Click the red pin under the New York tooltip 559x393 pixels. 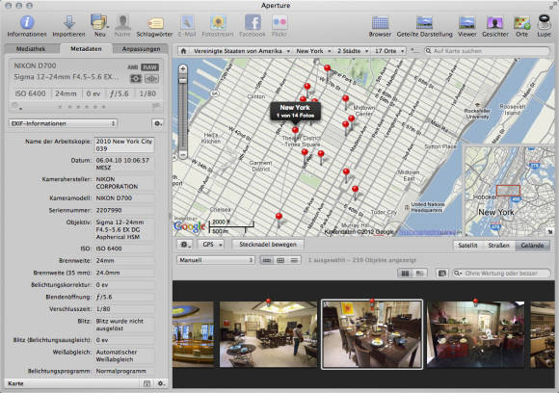pos(295,131)
